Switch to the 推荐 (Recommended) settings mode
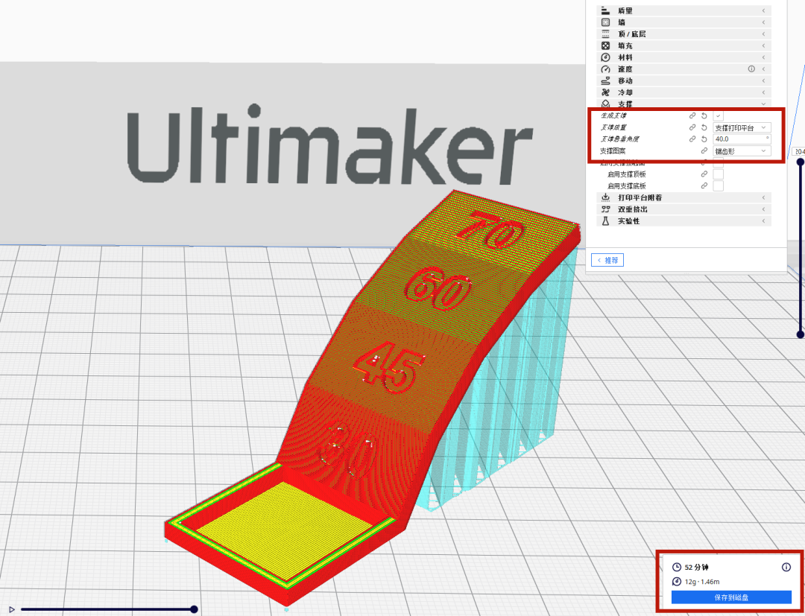 click(x=607, y=260)
